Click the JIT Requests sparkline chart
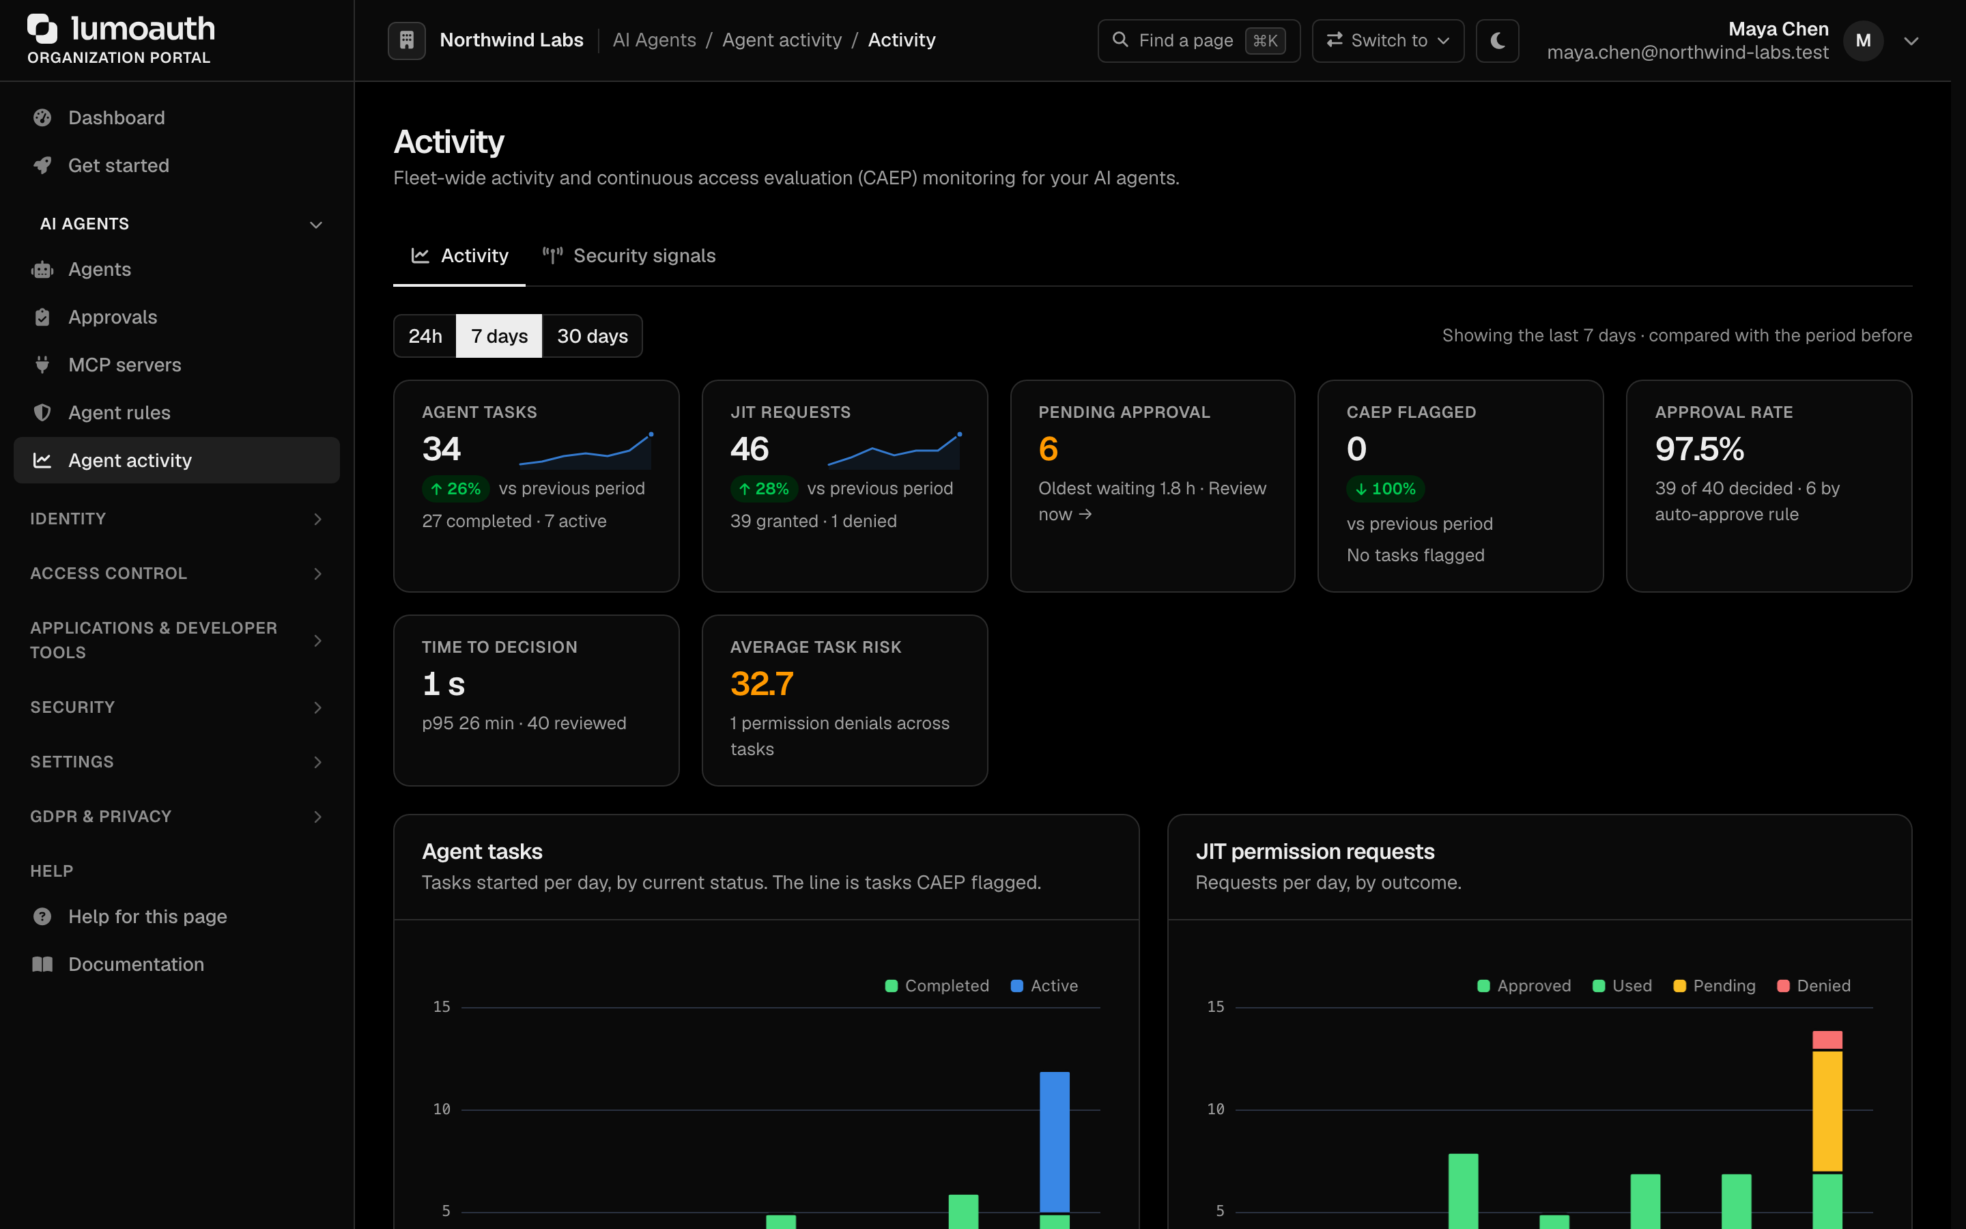The width and height of the screenshot is (1966, 1229). (894, 451)
